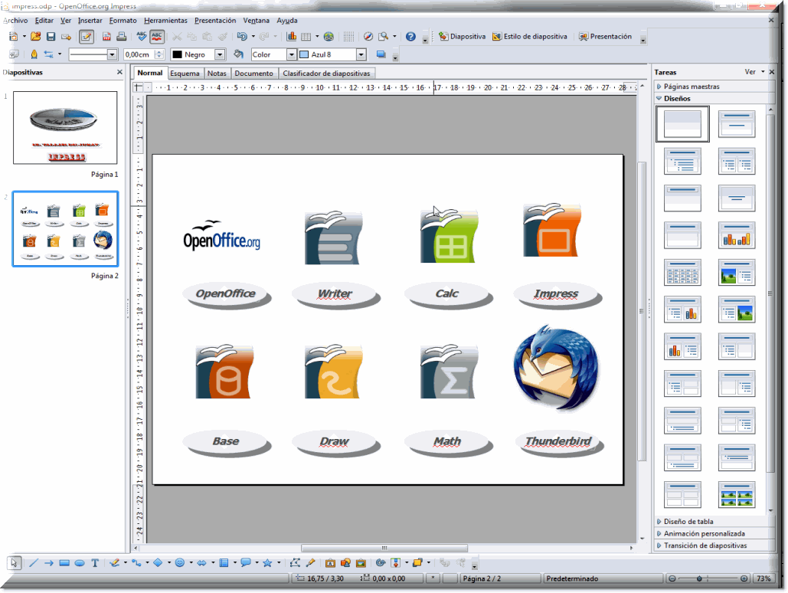The width and height of the screenshot is (788, 593).
Task: Open OpenOffice Help question mark icon
Action: [410, 36]
